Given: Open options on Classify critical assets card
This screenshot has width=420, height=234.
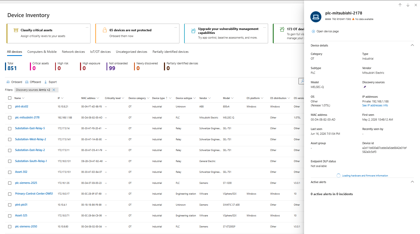Looking at the screenshot, I should point(87,27).
